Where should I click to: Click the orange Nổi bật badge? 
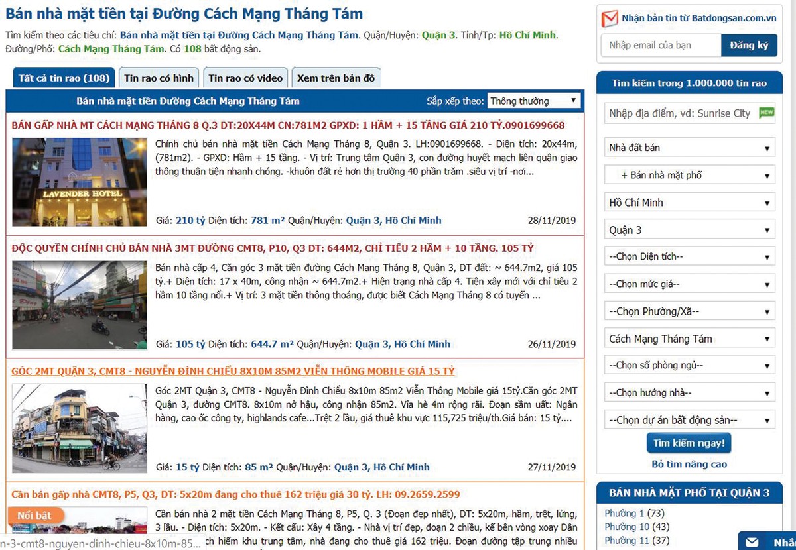(36, 515)
